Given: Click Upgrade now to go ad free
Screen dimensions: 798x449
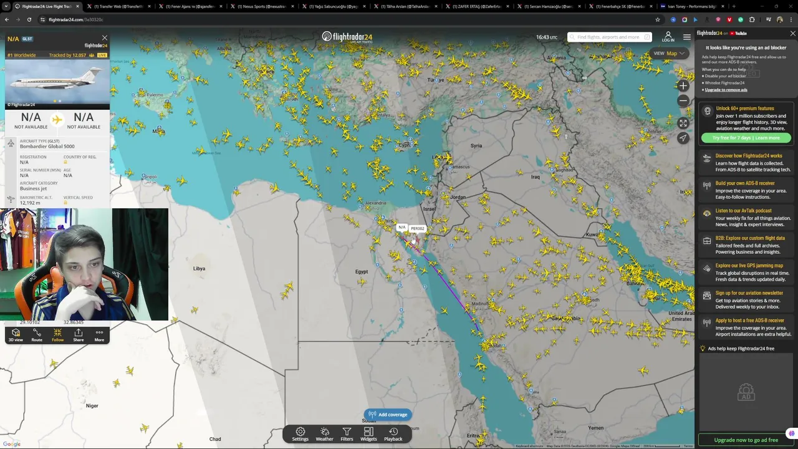Looking at the screenshot, I should coord(746,440).
